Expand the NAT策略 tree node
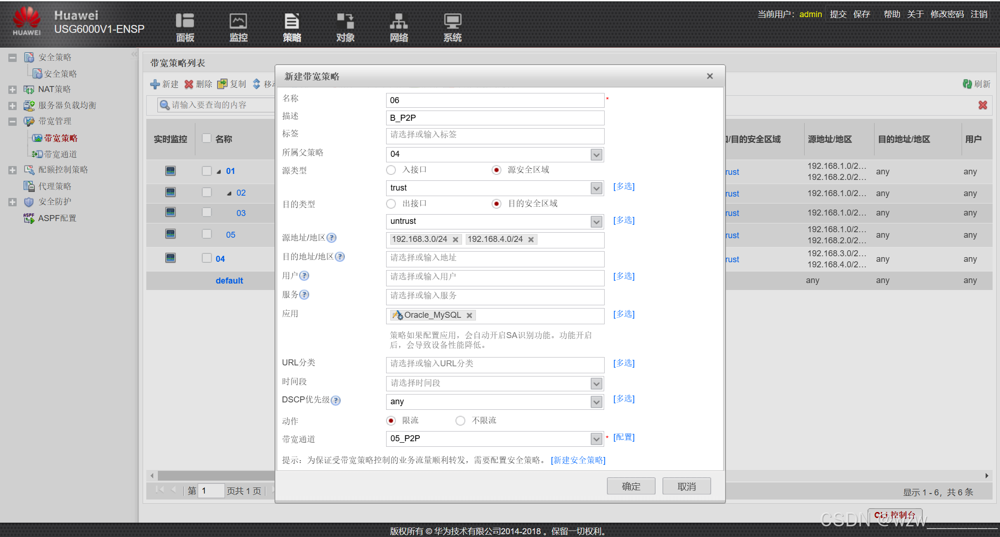The width and height of the screenshot is (1000, 537). pyautogui.click(x=12, y=90)
